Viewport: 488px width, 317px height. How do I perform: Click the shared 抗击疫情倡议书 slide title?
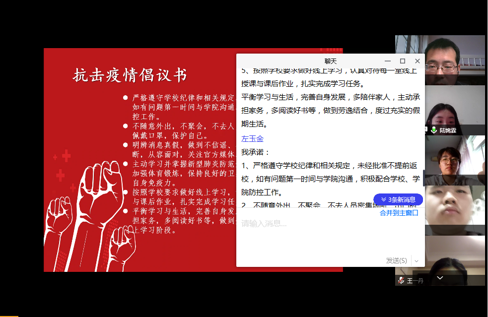click(x=130, y=75)
